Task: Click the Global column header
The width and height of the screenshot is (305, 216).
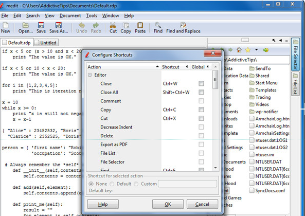Action: pyautogui.click(x=201, y=67)
